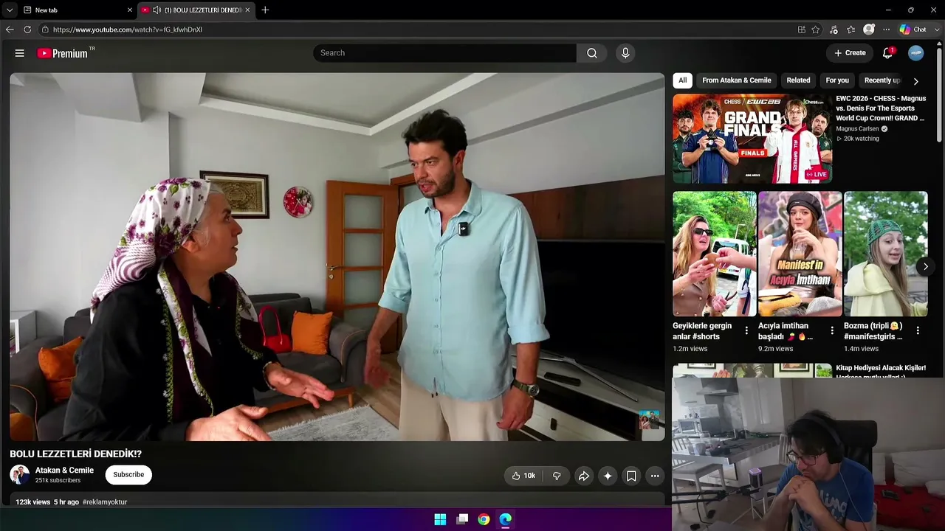Open more actions under the video

pyautogui.click(x=655, y=476)
